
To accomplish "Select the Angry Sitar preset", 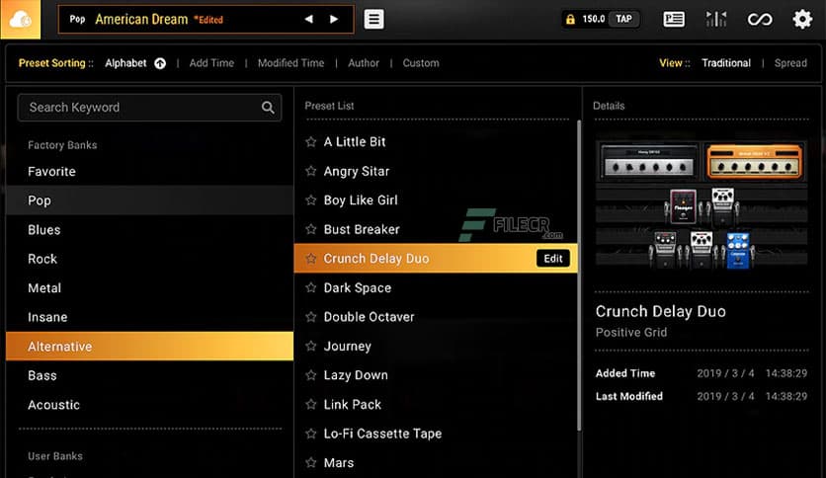I will tap(436, 171).
